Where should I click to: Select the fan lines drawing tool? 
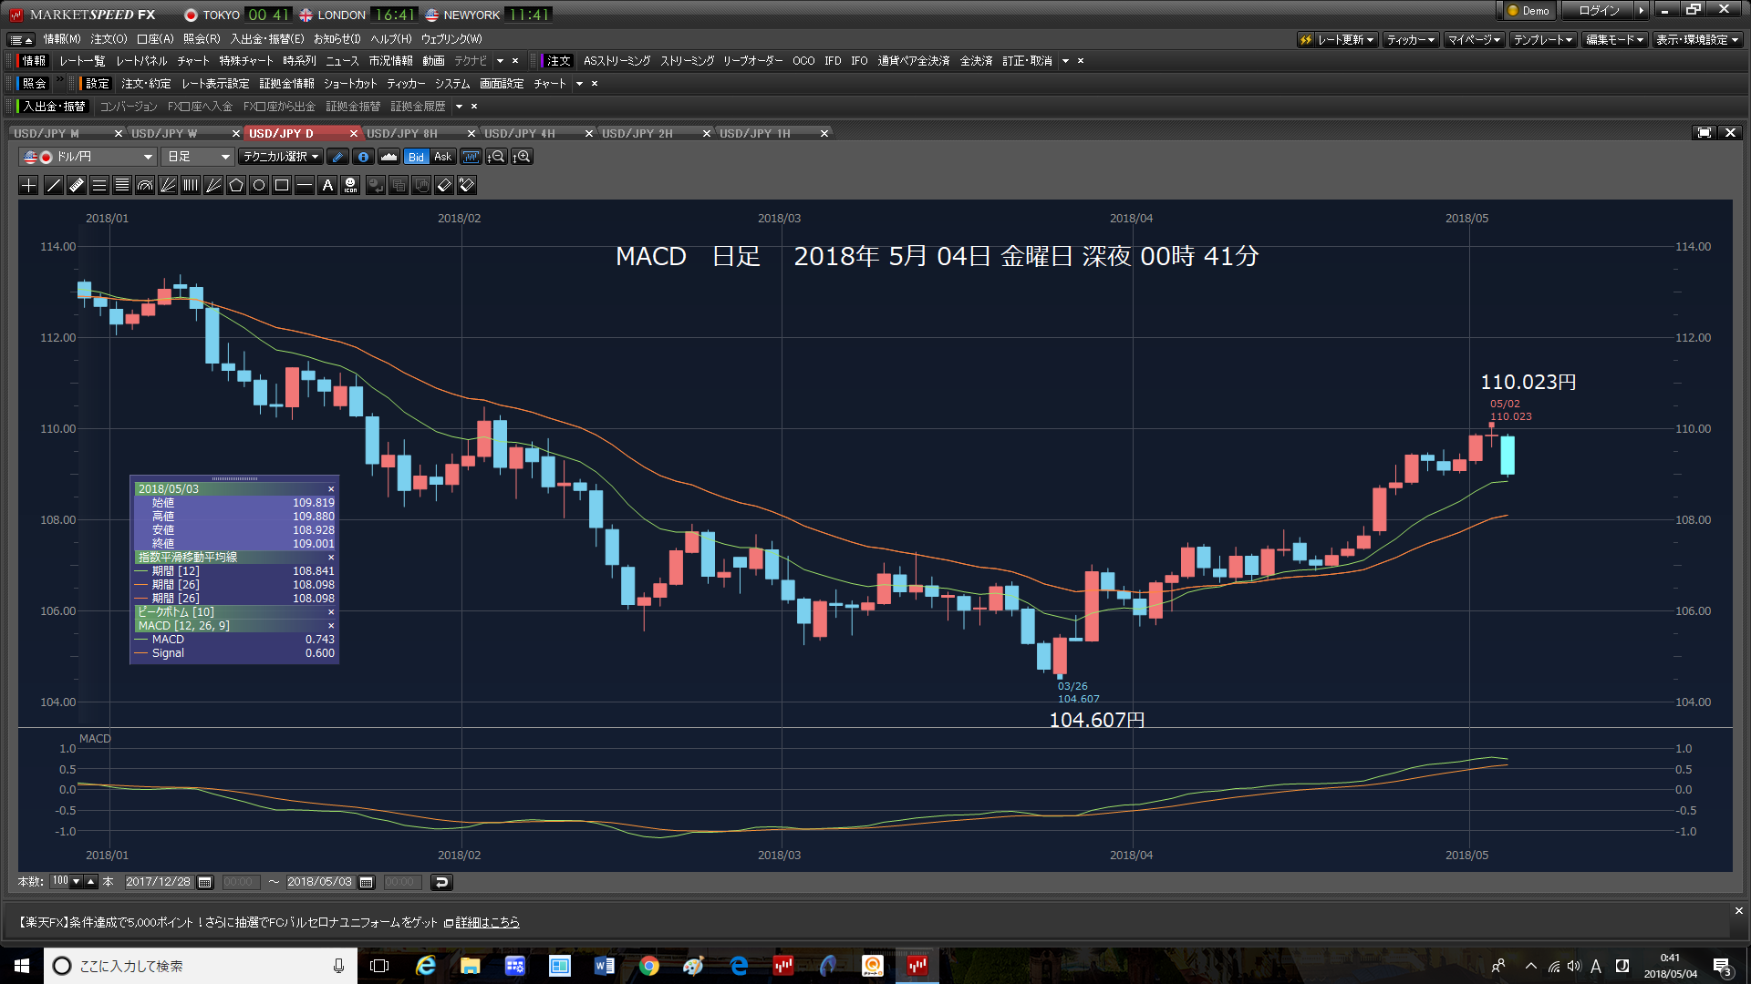[x=168, y=186]
